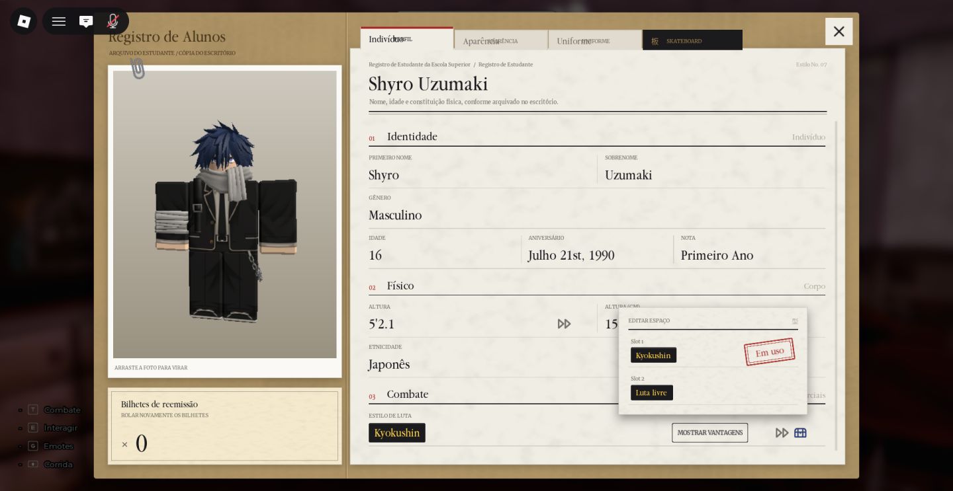Open the chat bubble icon
This screenshot has height=491, width=953.
86,21
